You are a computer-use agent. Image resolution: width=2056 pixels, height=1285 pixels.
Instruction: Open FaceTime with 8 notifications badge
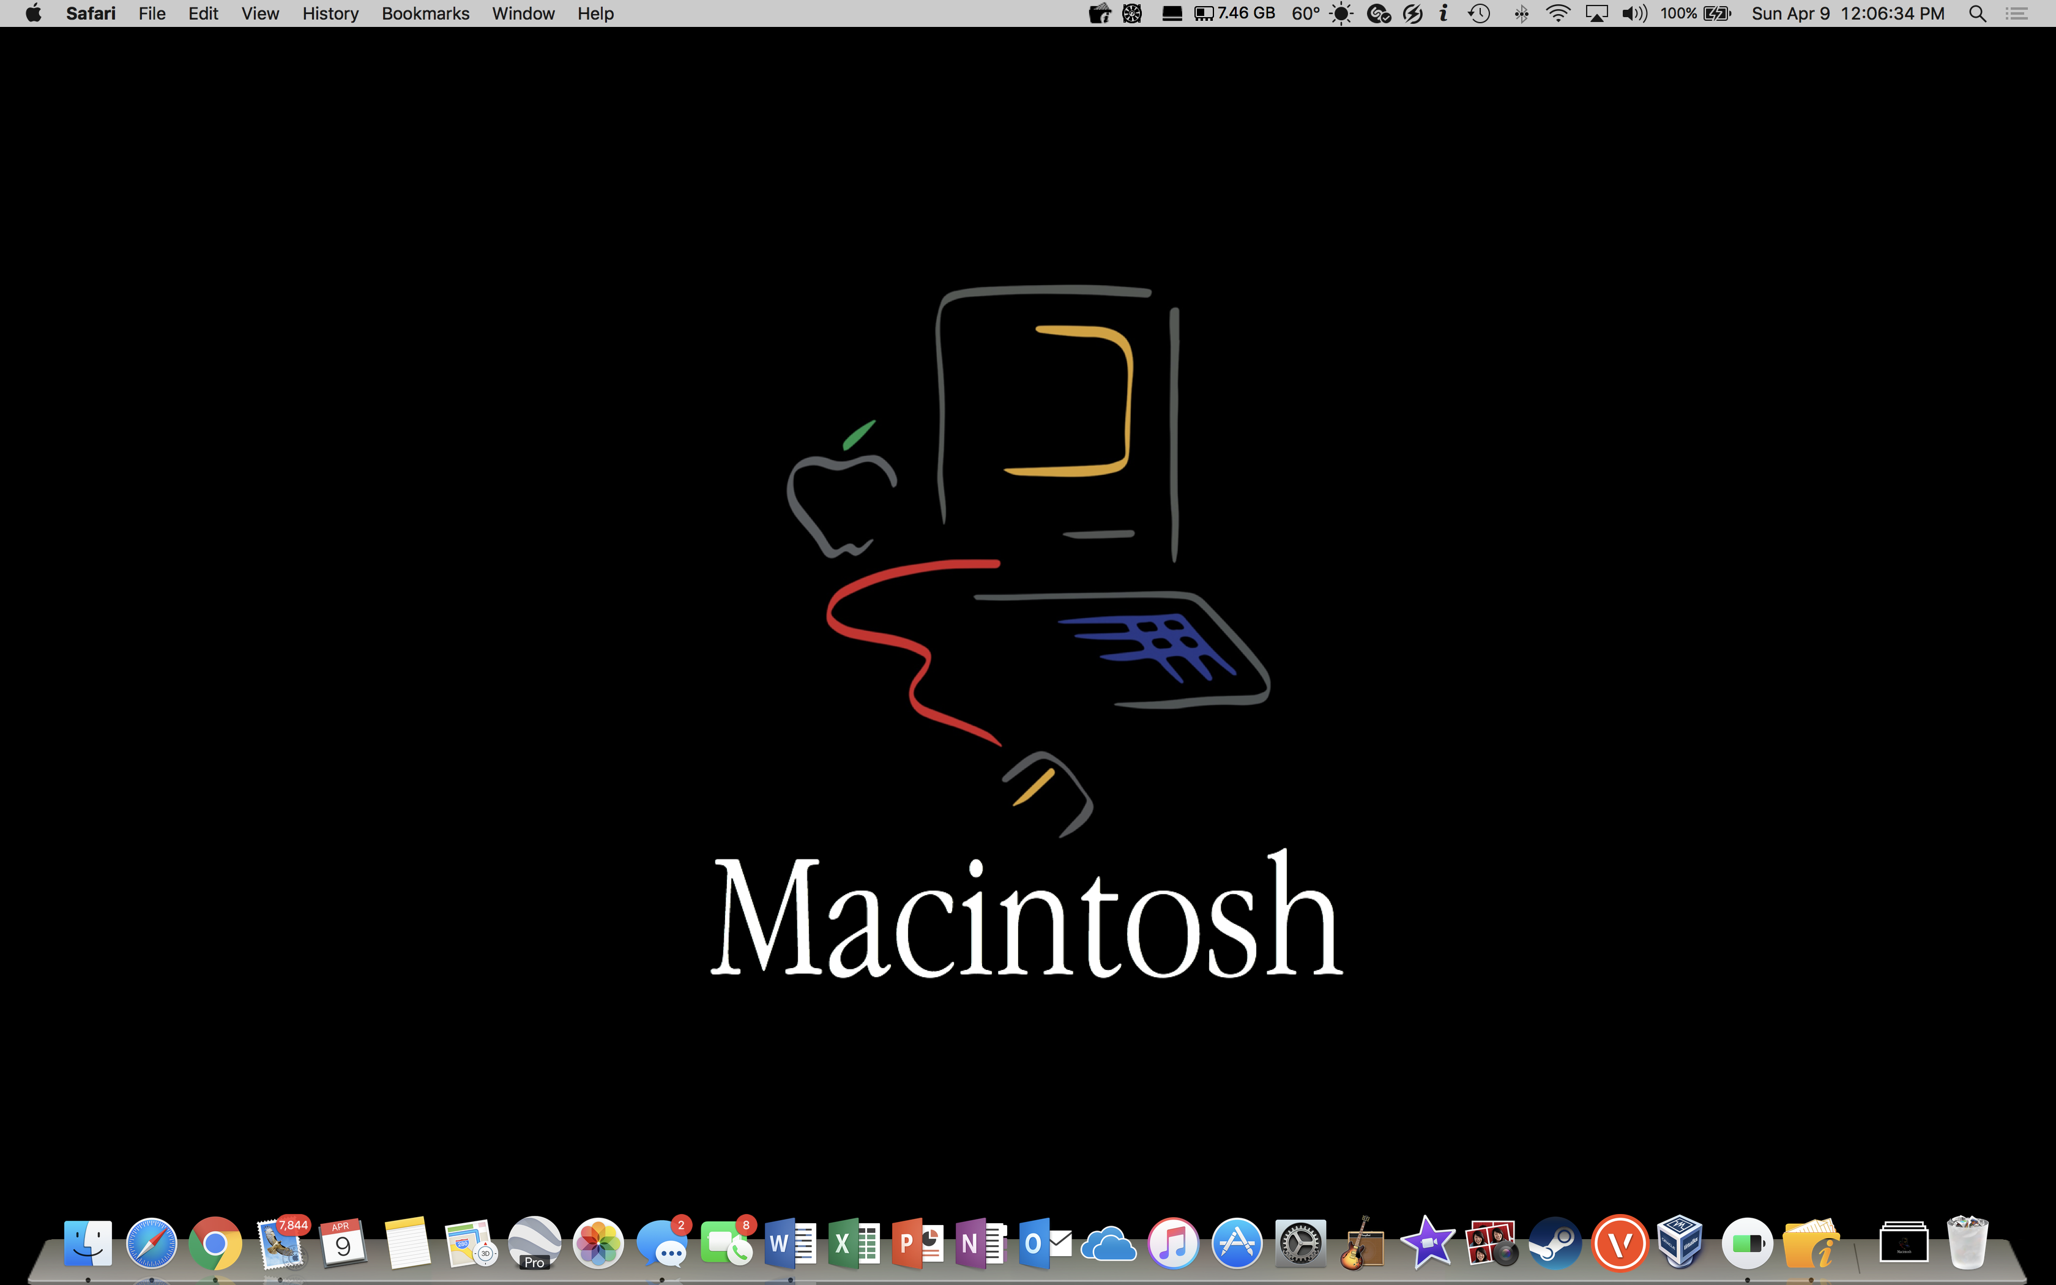(x=726, y=1243)
